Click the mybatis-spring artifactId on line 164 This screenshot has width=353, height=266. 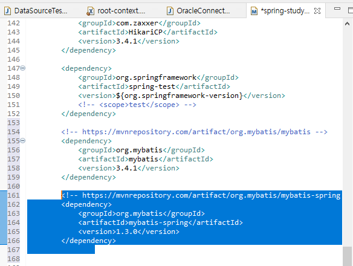(158, 222)
